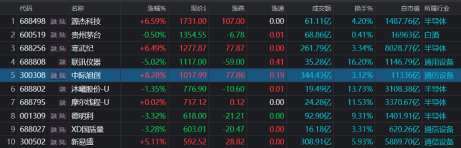461x148 pixels.
Task: Sort by the 所属行业 column header
Action: click(x=437, y=9)
